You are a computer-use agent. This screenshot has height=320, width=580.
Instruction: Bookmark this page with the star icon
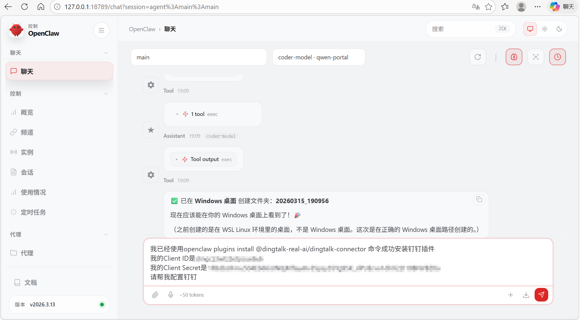pos(489,7)
